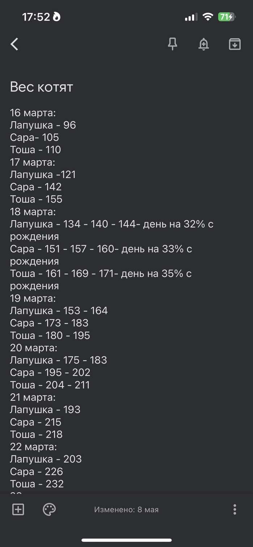Place cursor on the "16 марта:" line
The width and height of the screenshot is (253, 547).
pos(33,113)
